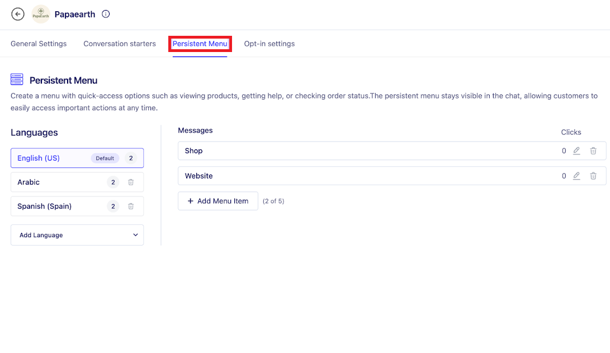Viewport: 610px width, 353px height.
Task: Click the Clicks column header
Action: [x=571, y=133]
